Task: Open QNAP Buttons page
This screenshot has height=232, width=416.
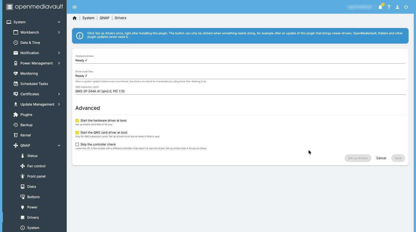Action: (x=35, y=197)
